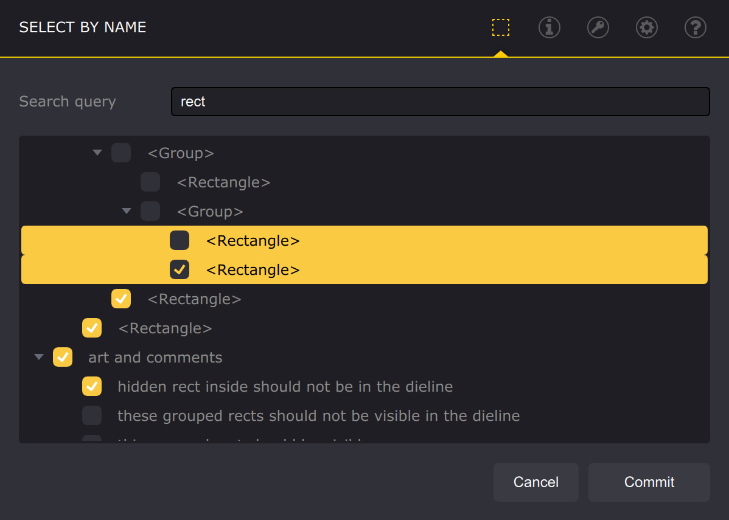This screenshot has width=729, height=520.
Task: Select the art and comments tree item
Action: (156, 357)
